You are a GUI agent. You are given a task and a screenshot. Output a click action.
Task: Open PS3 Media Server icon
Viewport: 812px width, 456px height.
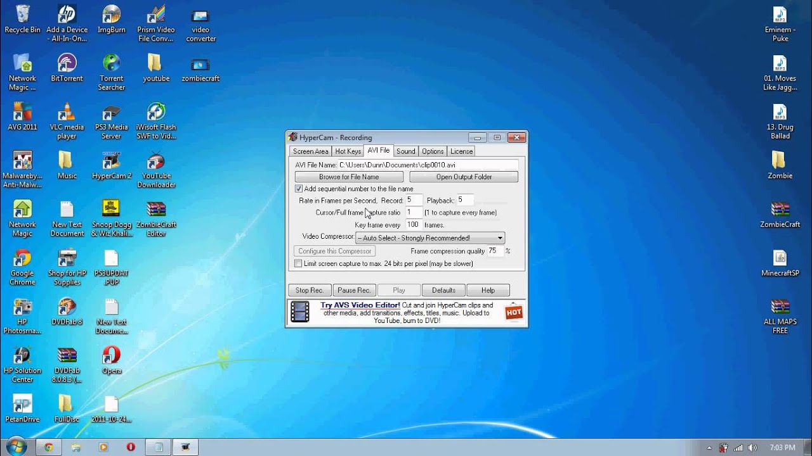pos(112,121)
